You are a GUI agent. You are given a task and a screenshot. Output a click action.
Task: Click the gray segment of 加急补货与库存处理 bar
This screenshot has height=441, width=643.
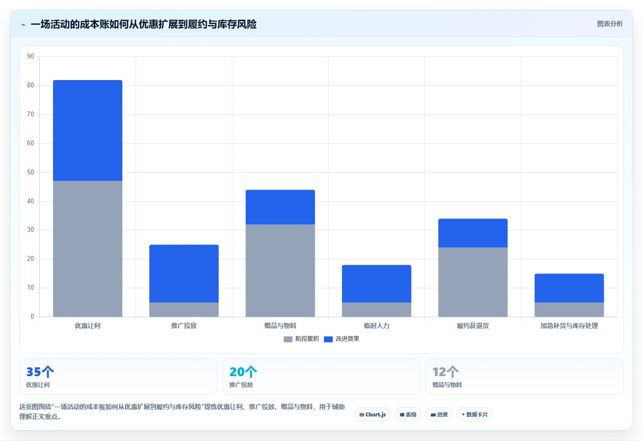coord(569,309)
